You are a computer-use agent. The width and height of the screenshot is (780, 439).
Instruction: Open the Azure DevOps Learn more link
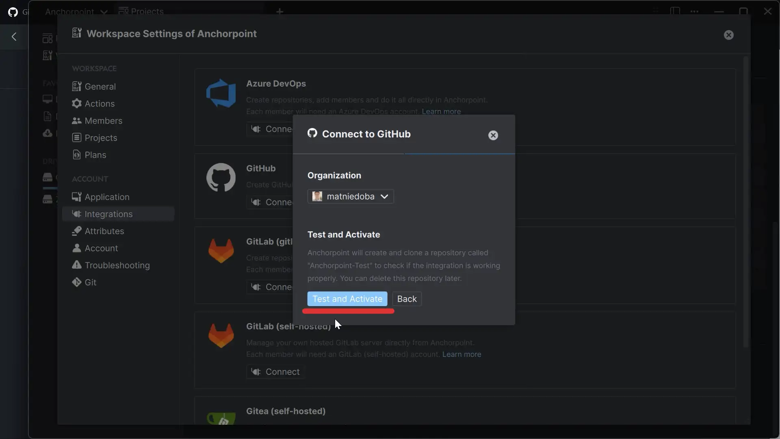pos(441,111)
